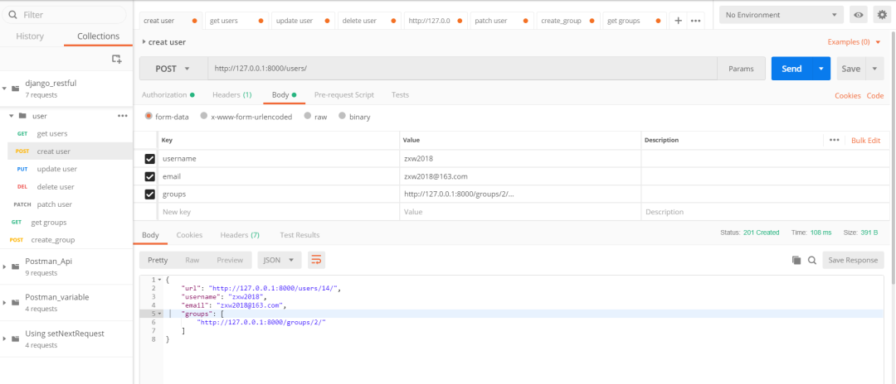
Task: Toggle the response line wrap icon
Action: tap(316, 260)
